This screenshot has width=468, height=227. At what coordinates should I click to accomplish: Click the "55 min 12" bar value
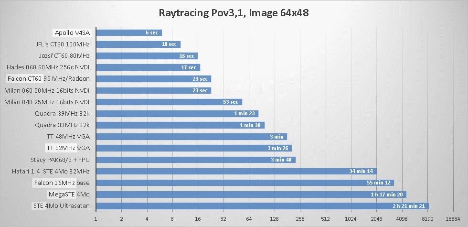(378, 183)
